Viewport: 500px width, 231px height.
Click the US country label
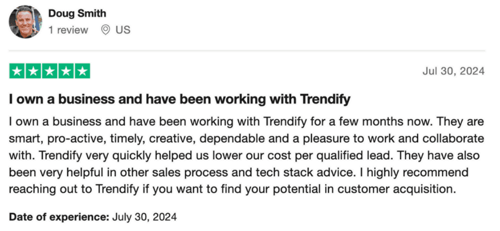[x=123, y=30]
